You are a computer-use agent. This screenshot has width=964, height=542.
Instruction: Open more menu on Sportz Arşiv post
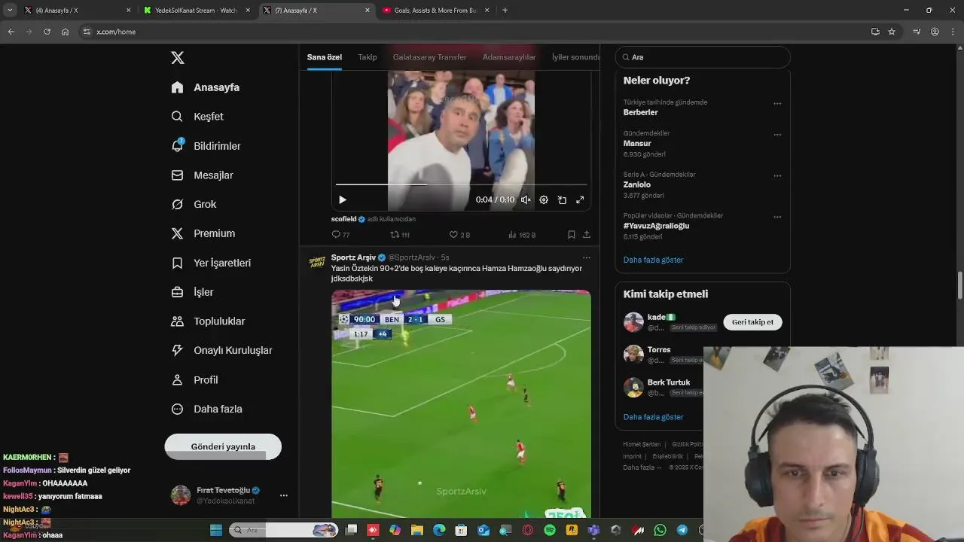(x=587, y=257)
